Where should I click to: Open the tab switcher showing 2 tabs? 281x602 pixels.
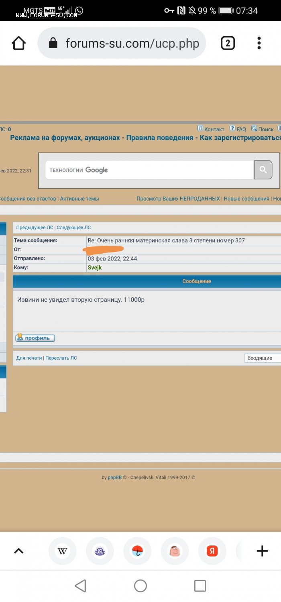point(228,43)
